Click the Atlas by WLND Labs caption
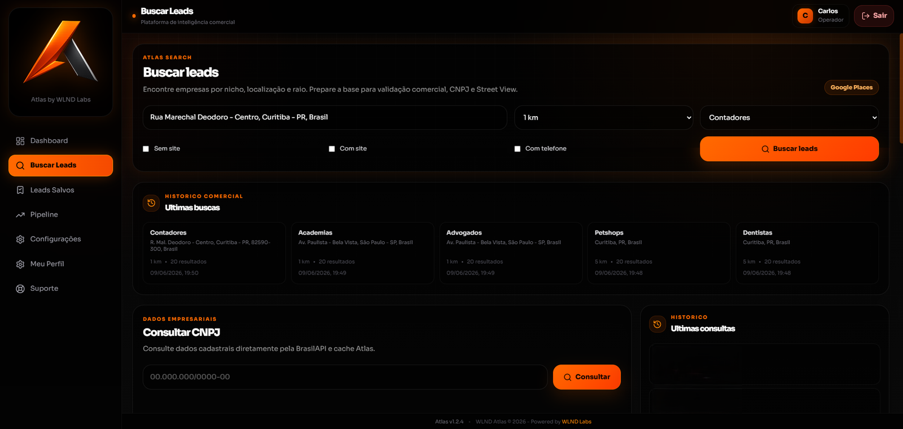The height and width of the screenshot is (429, 903). point(60,100)
